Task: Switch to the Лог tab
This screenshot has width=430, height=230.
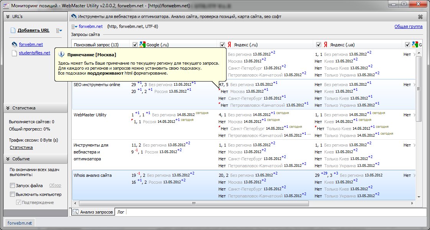Action: tap(121, 212)
